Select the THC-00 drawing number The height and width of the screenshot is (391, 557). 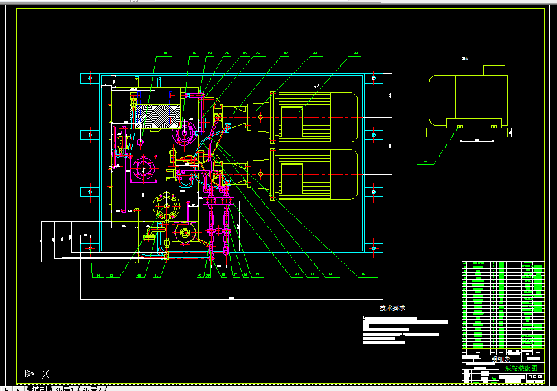point(536,377)
